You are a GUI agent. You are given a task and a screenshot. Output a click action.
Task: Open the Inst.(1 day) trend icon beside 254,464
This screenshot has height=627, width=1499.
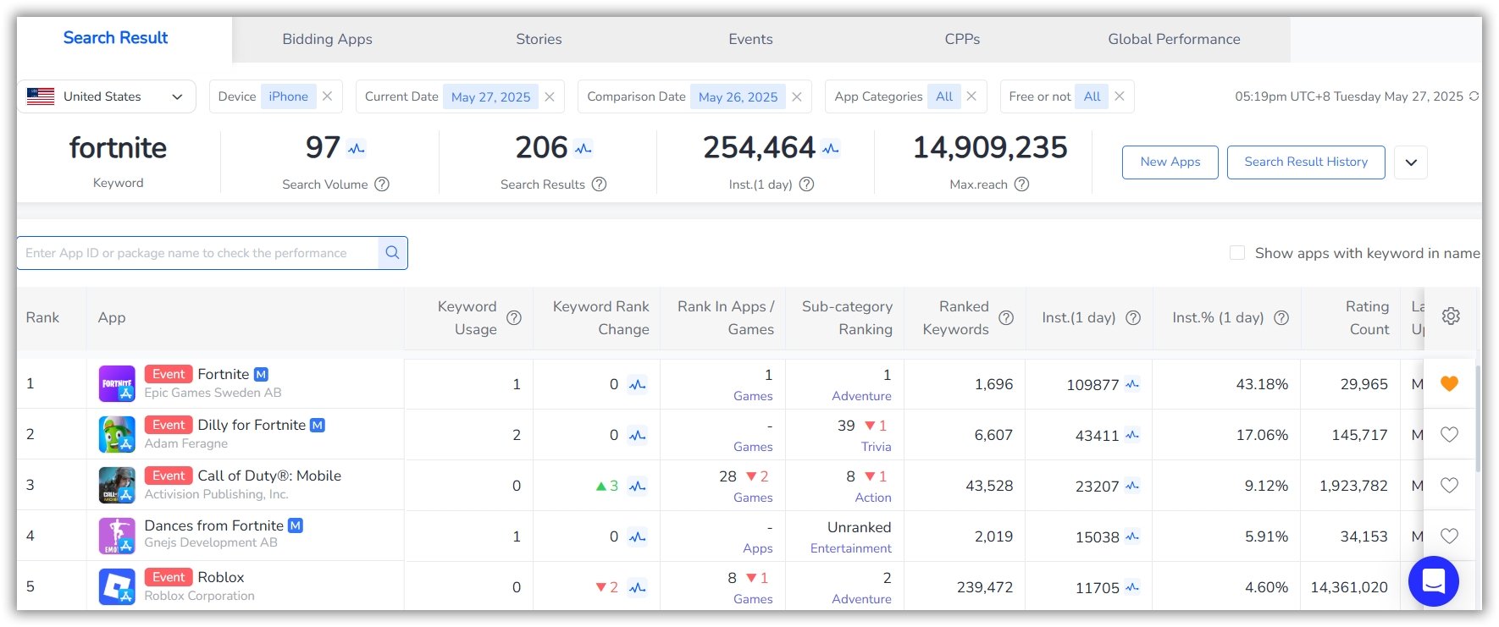pyautogui.click(x=831, y=149)
